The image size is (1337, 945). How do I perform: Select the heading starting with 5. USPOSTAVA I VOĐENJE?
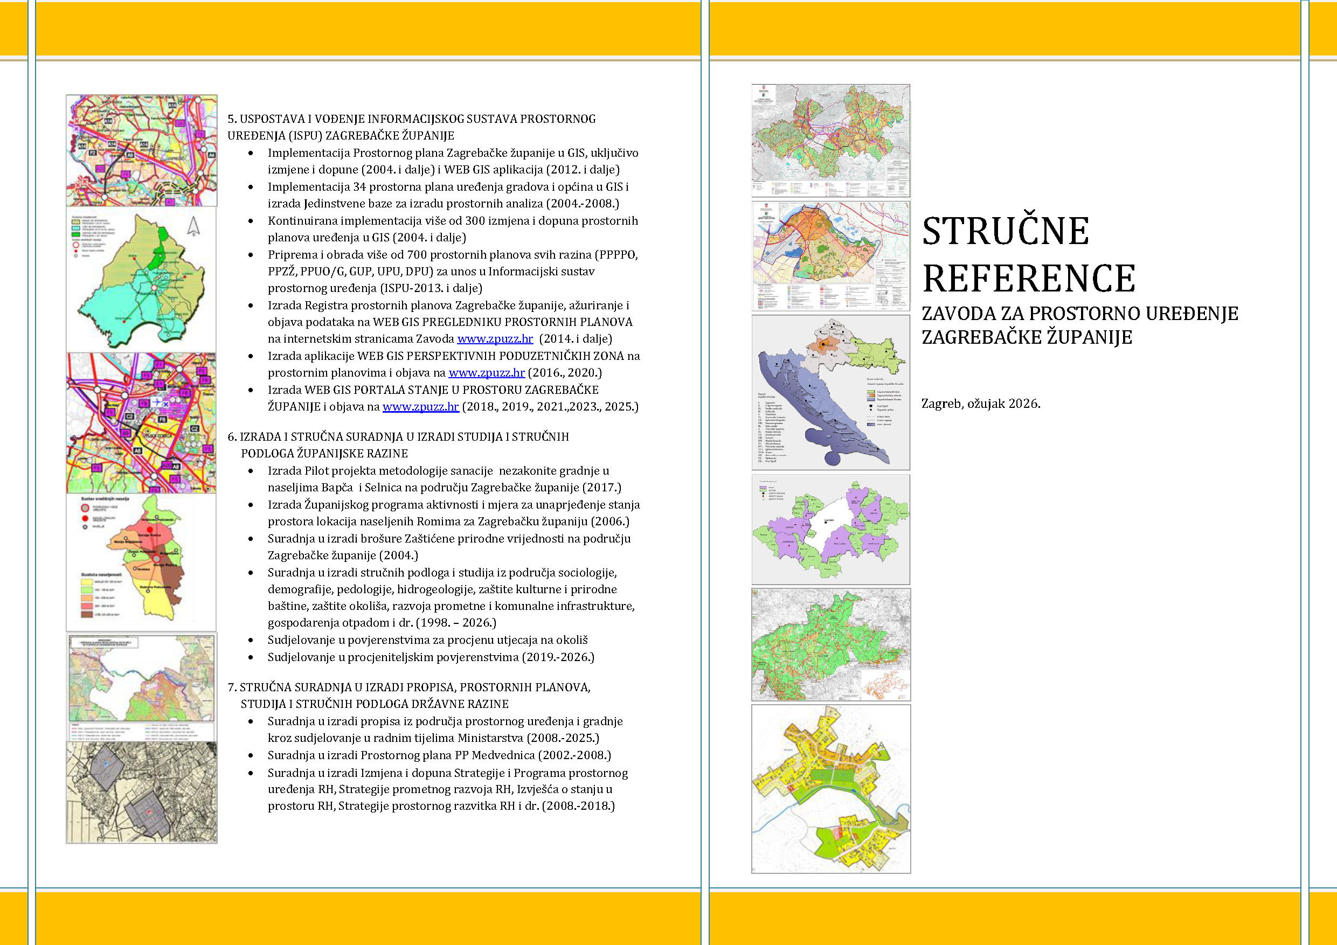click(413, 120)
